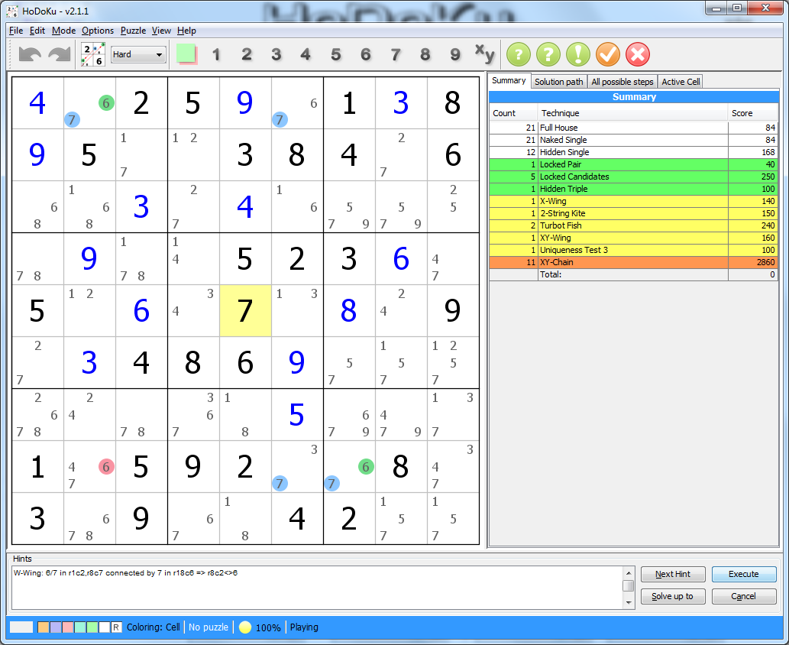Screen dimensions: 789x645
Task: Click the Undo arrow in the toolbar
Action: tap(30, 55)
